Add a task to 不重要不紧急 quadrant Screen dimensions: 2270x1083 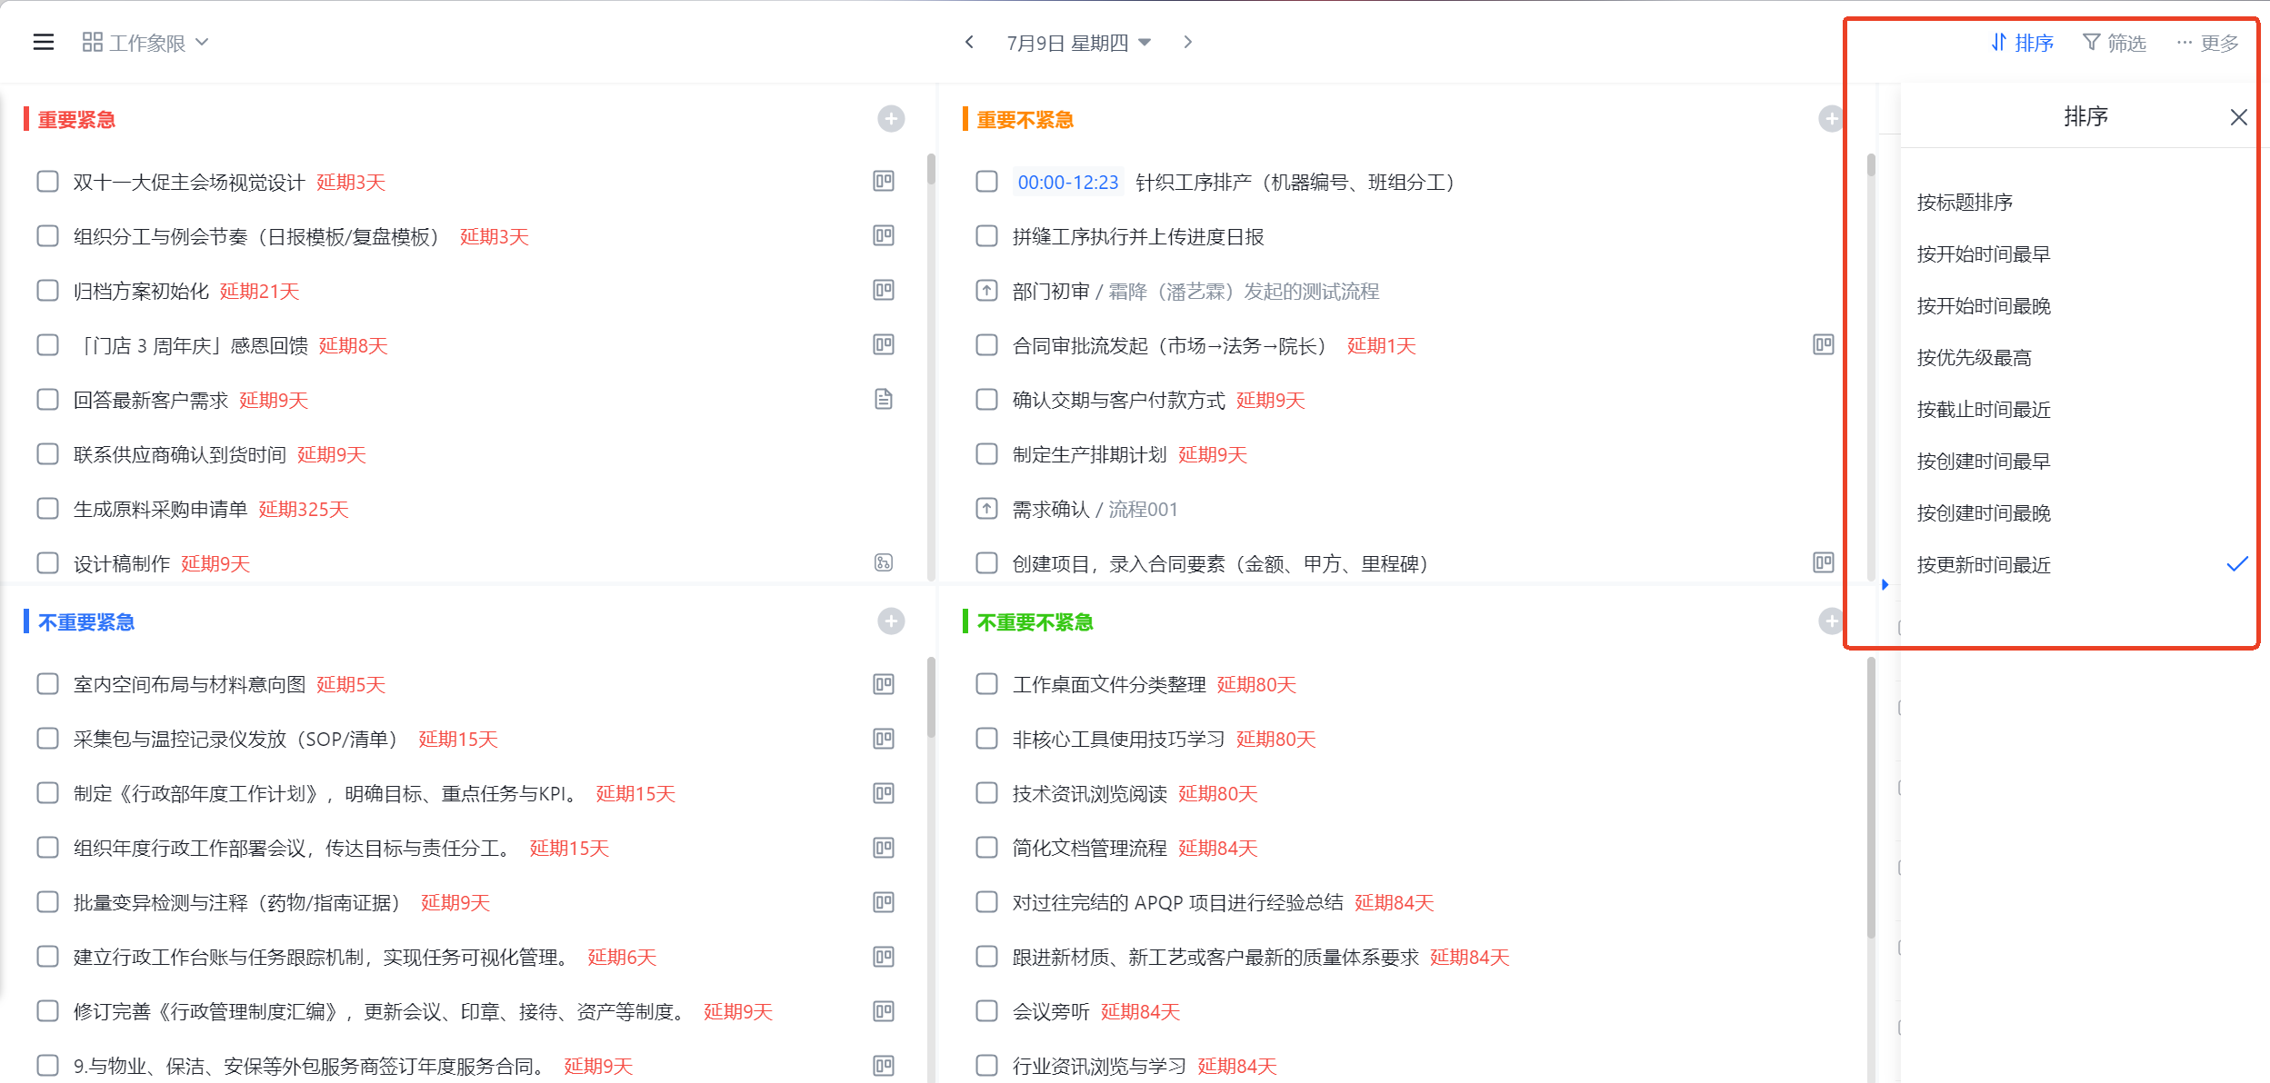tap(1830, 621)
